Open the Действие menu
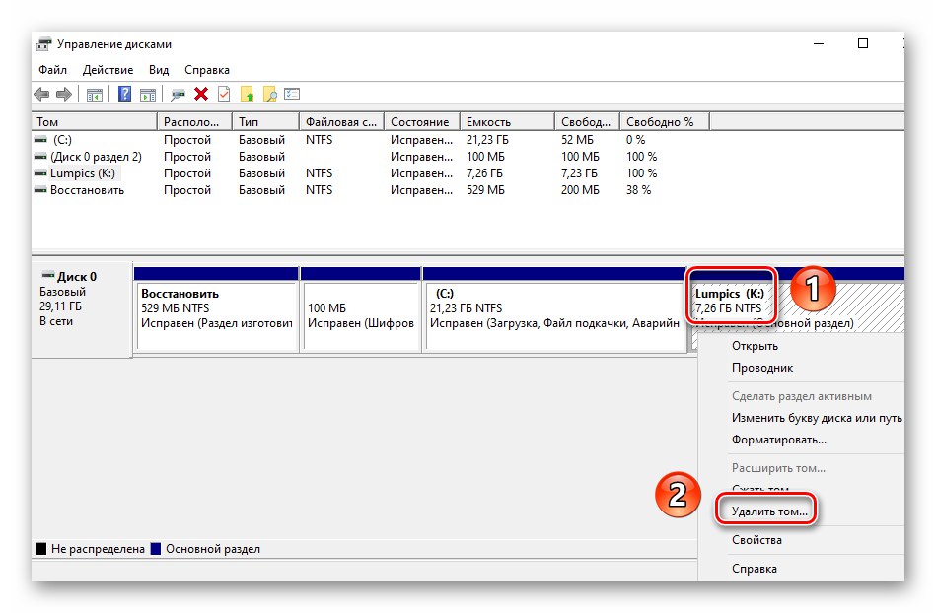The width and height of the screenshot is (936, 613). [x=108, y=70]
